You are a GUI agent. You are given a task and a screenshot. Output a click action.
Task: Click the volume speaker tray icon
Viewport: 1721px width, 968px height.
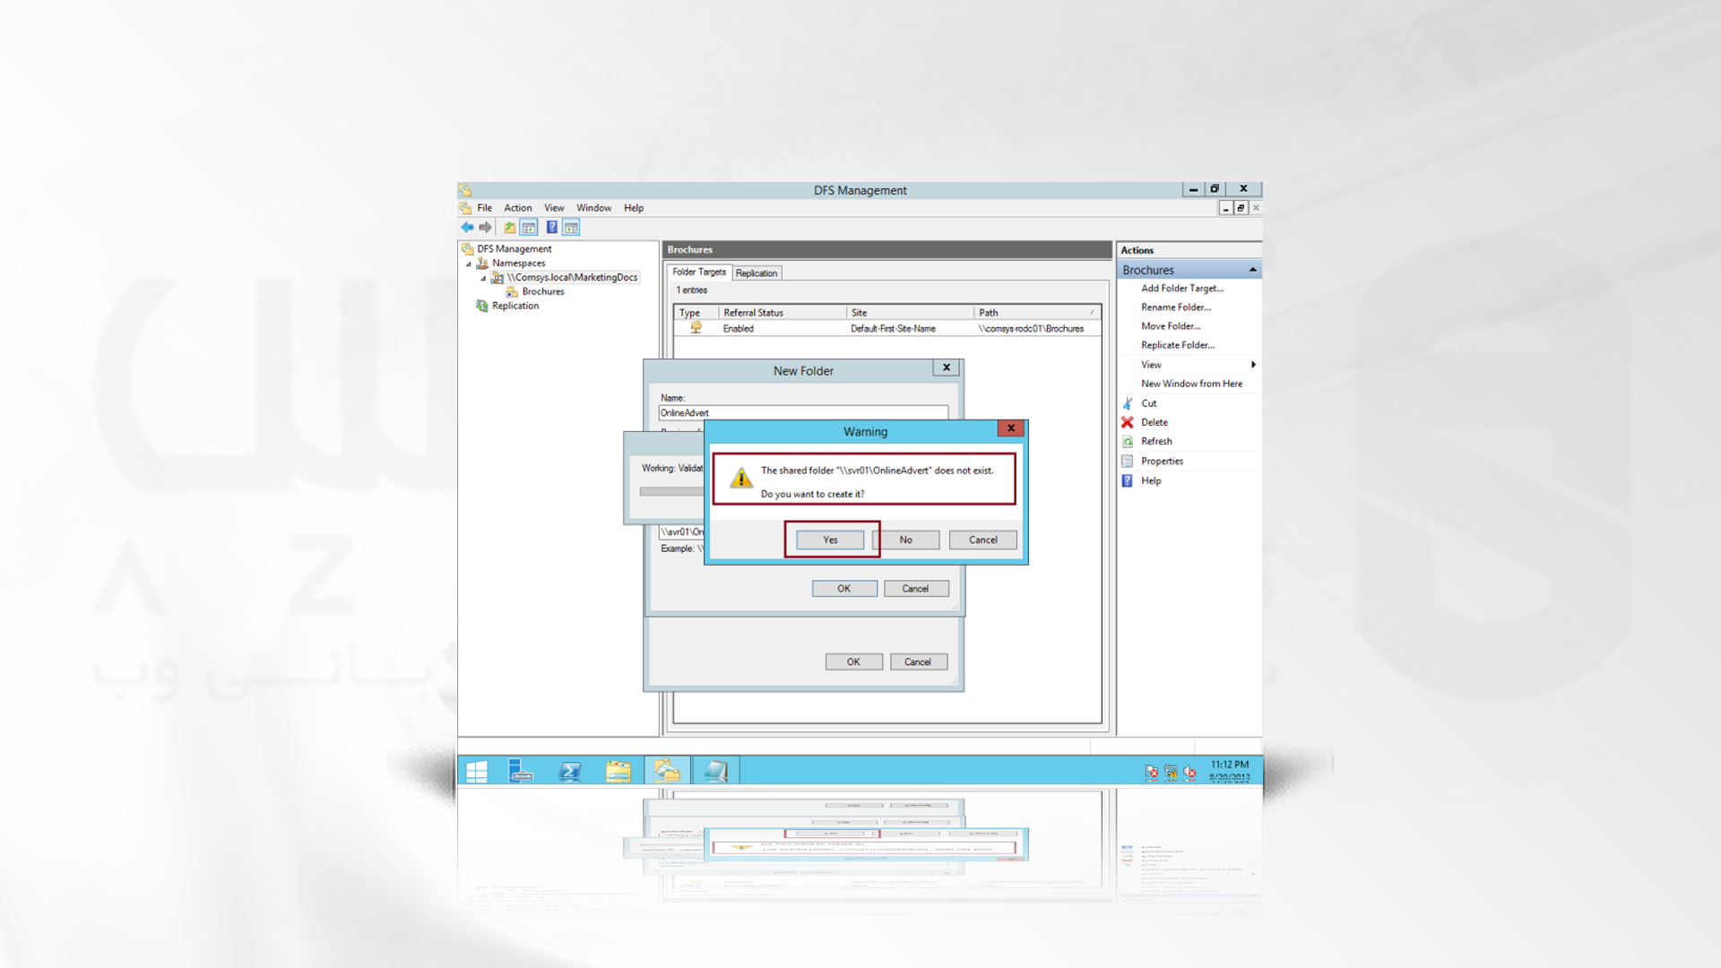coord(1189,773)
